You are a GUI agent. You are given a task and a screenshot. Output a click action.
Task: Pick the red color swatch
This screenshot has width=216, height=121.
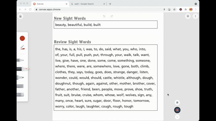point(22,38)
